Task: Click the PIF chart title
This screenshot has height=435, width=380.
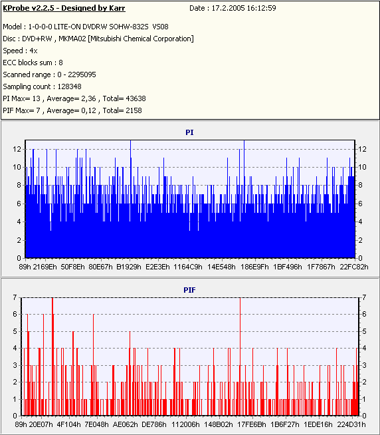Action: click(x=189, y=290)
